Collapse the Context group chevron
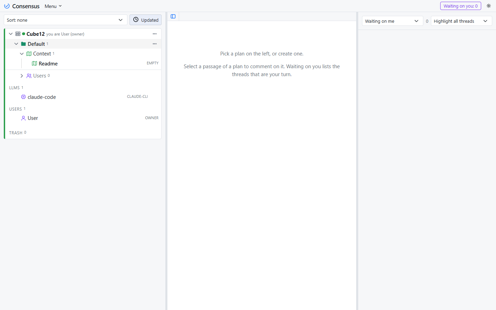 (x=22, y=54)
